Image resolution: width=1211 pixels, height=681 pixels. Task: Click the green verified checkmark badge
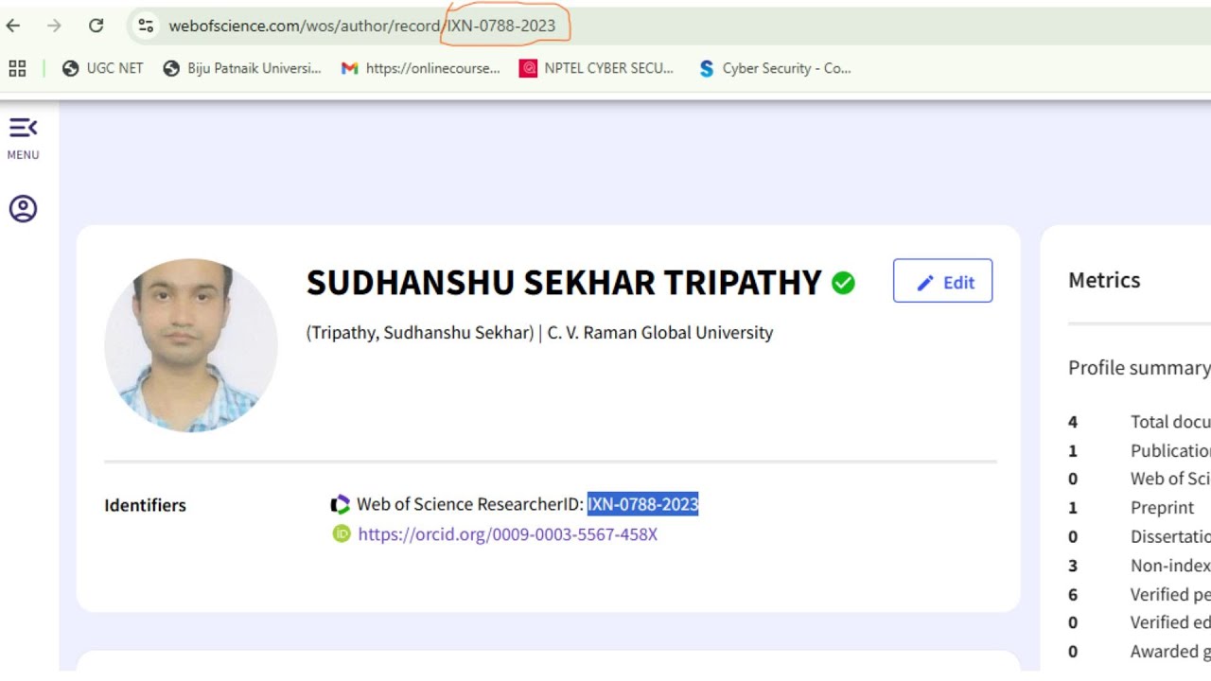click(843, 282)
